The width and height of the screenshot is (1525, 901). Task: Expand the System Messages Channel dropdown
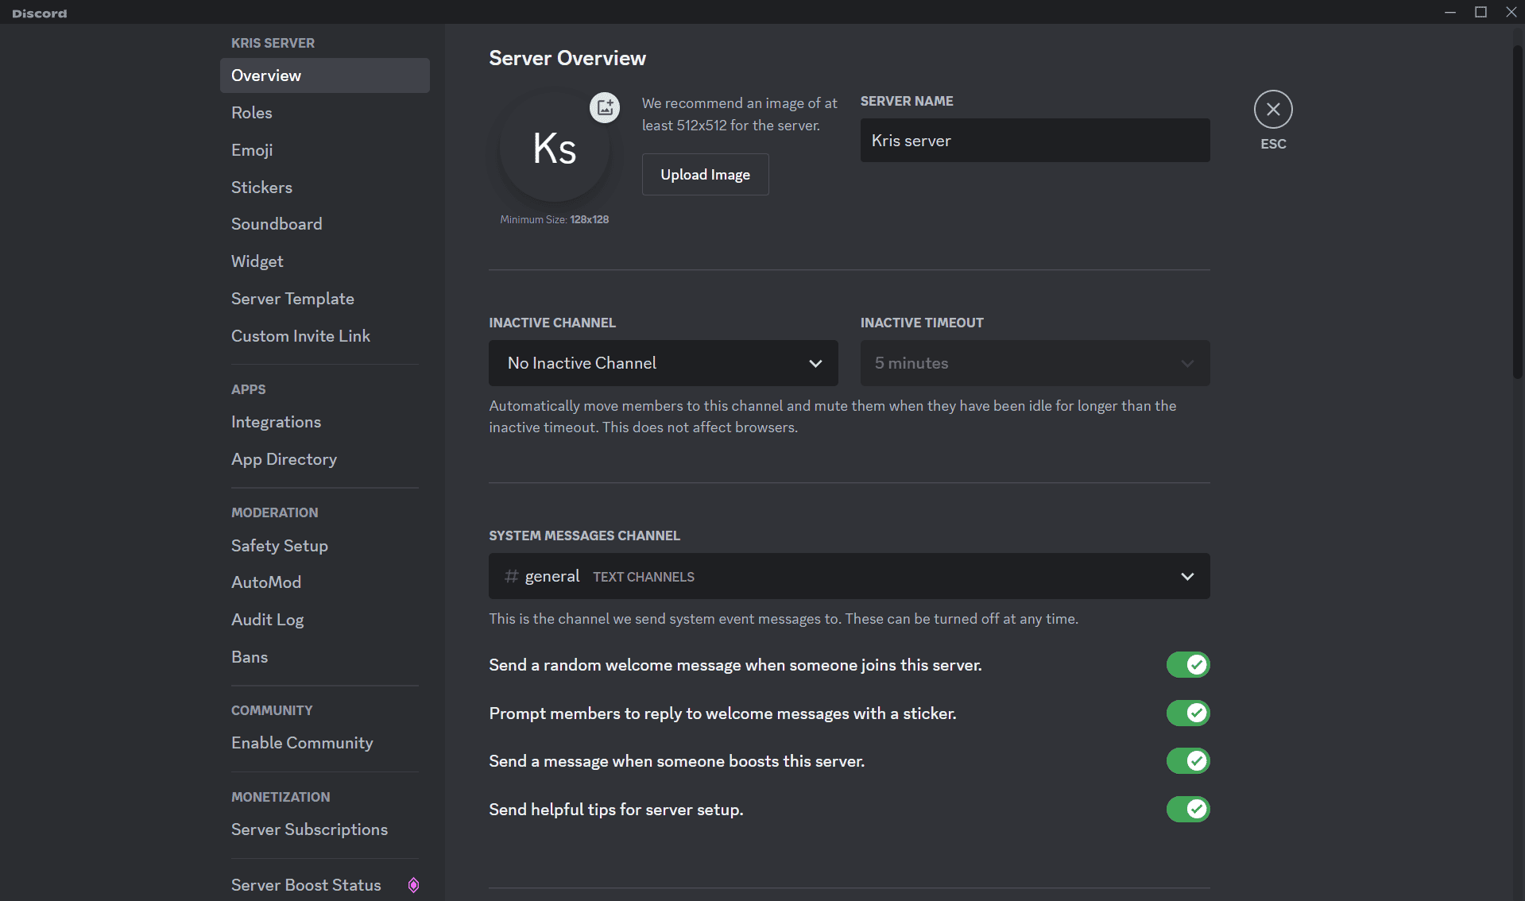tap(849, 576)
